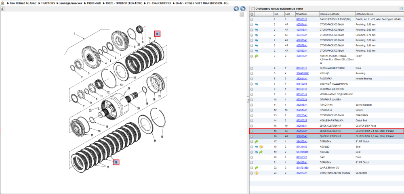Viewport: 404px width, 194px height.
Task: Click blue arrow icon for S4410S80F
Action: pyautogui.click(x=257, y=152)
